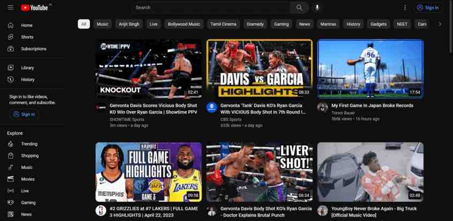This screenshot has width=453, height=221.
Task: Click the Music note icon under Explore
Action: [x=11, y=168]
